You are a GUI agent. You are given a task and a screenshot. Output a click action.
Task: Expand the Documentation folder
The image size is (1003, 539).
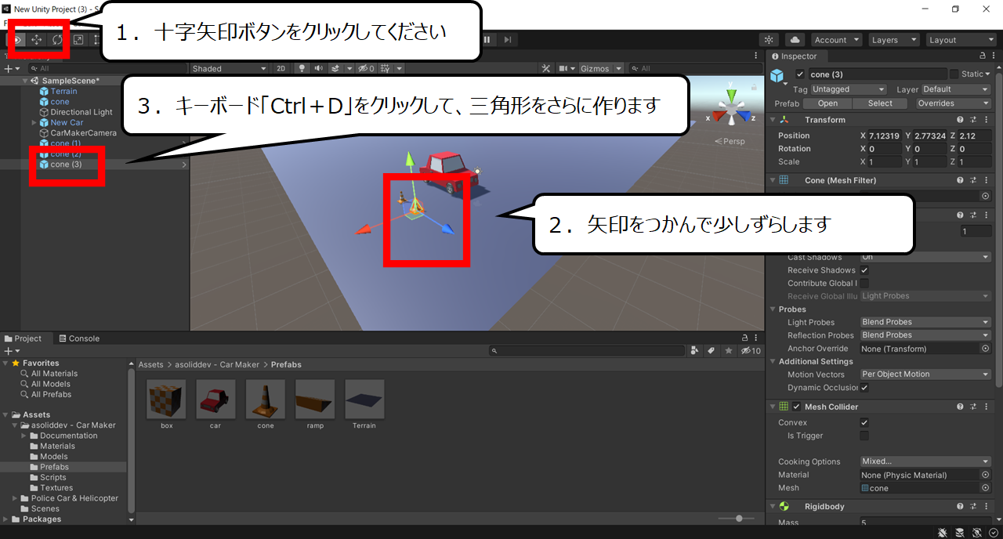[24, 436]
